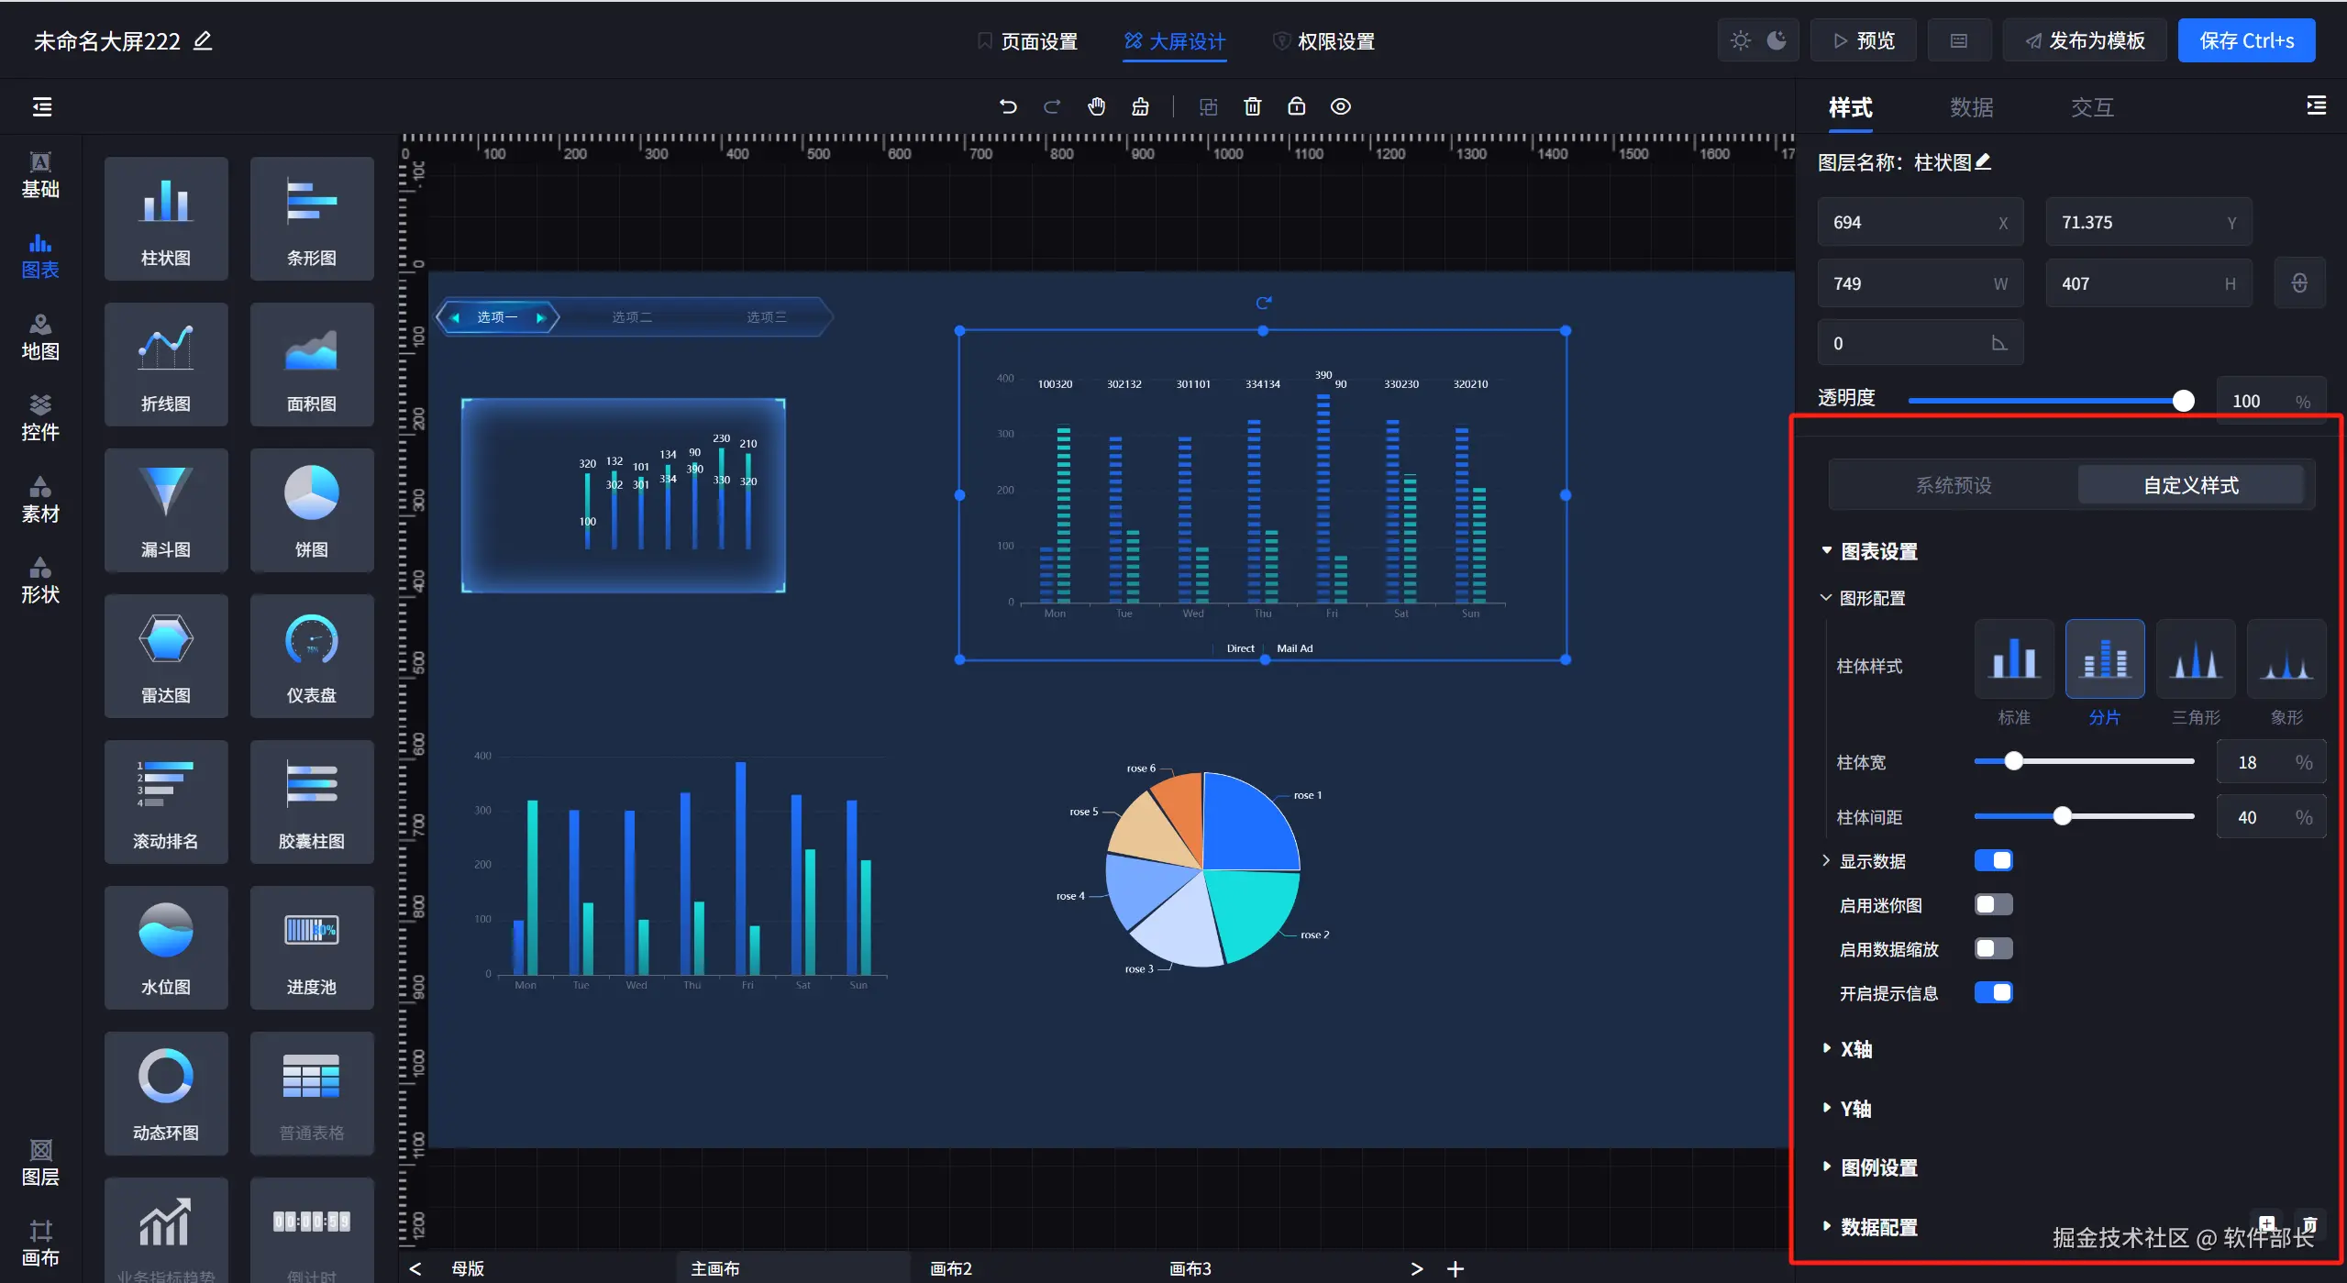Select the 漏斗图 funnel chart component
Screen dimensions: 2347x1283
tap(166, 510)
